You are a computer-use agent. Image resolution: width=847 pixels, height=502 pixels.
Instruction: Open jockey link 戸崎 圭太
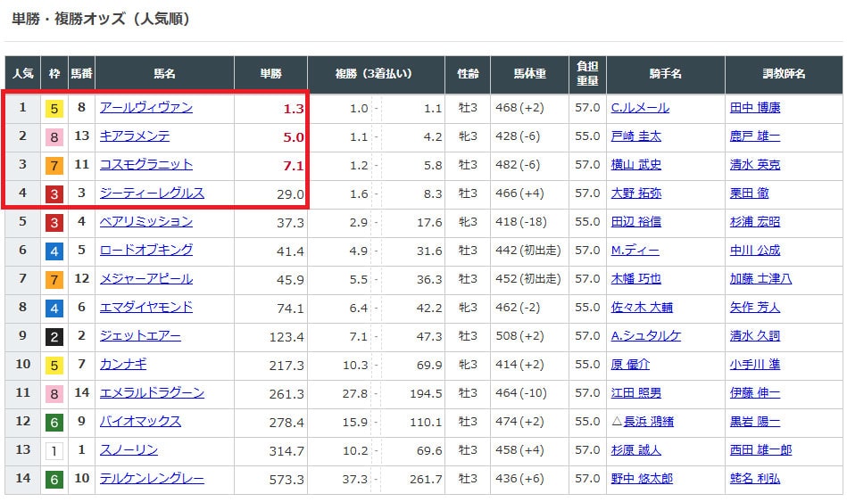[635, 136]
